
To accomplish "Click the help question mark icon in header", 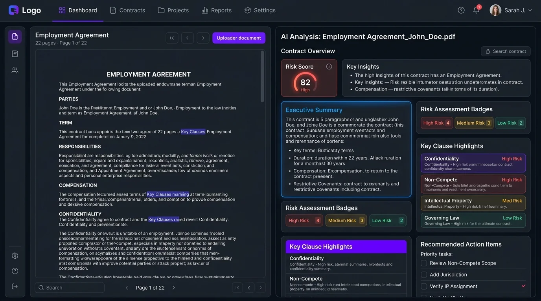I will pos(461,10).
